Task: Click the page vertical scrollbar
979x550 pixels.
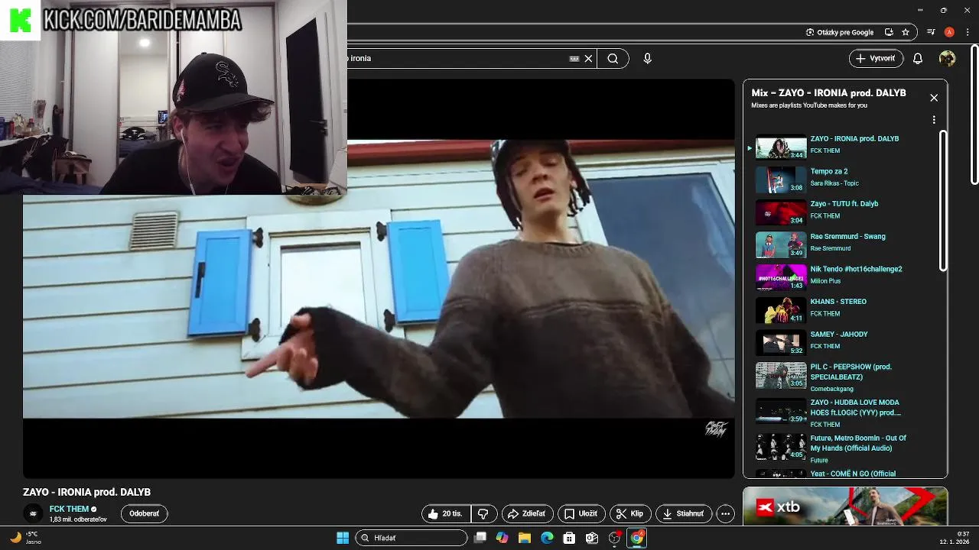Action: tap(974, 115)
